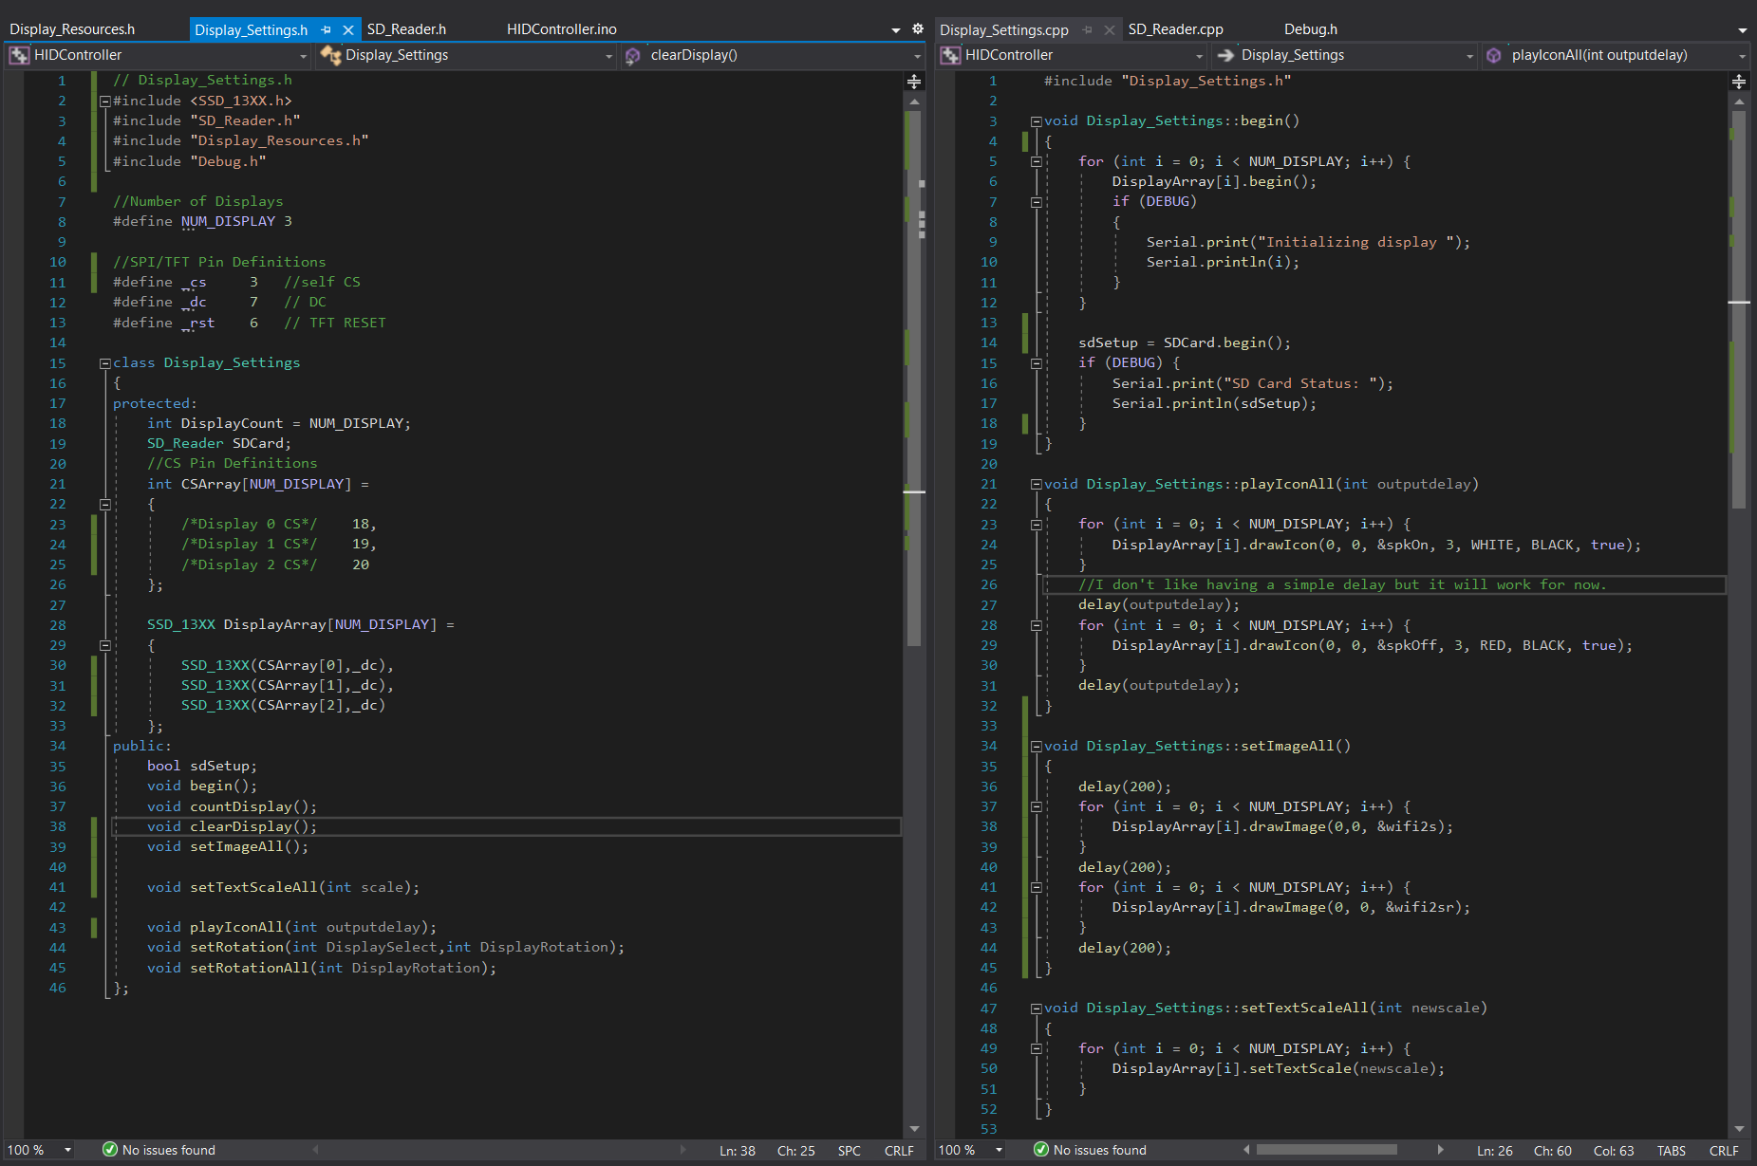Collapse the DisplayArray initializer block
Image resolution: width=1757 pixels, height=1166 pixels.
[104, 645]
